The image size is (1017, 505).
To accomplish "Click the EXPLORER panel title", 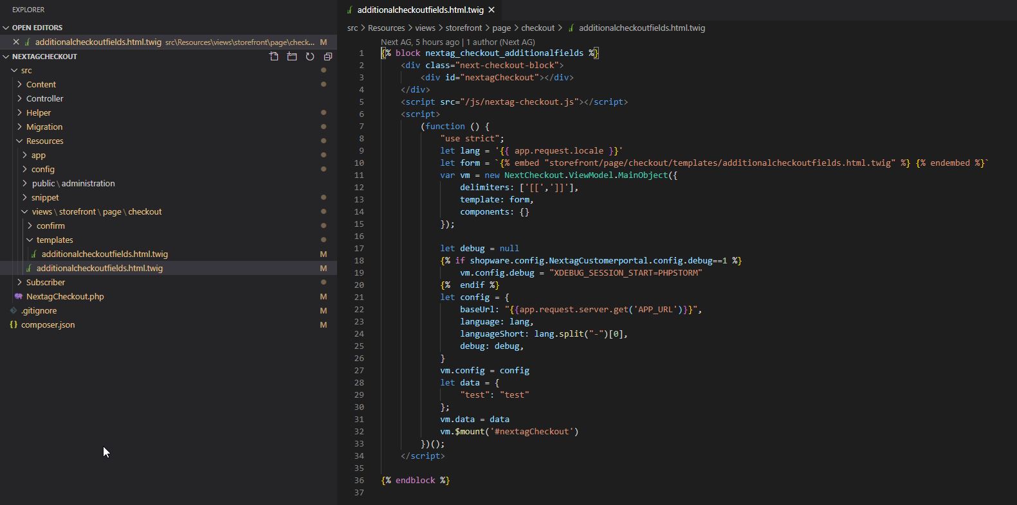I will 28,10.
